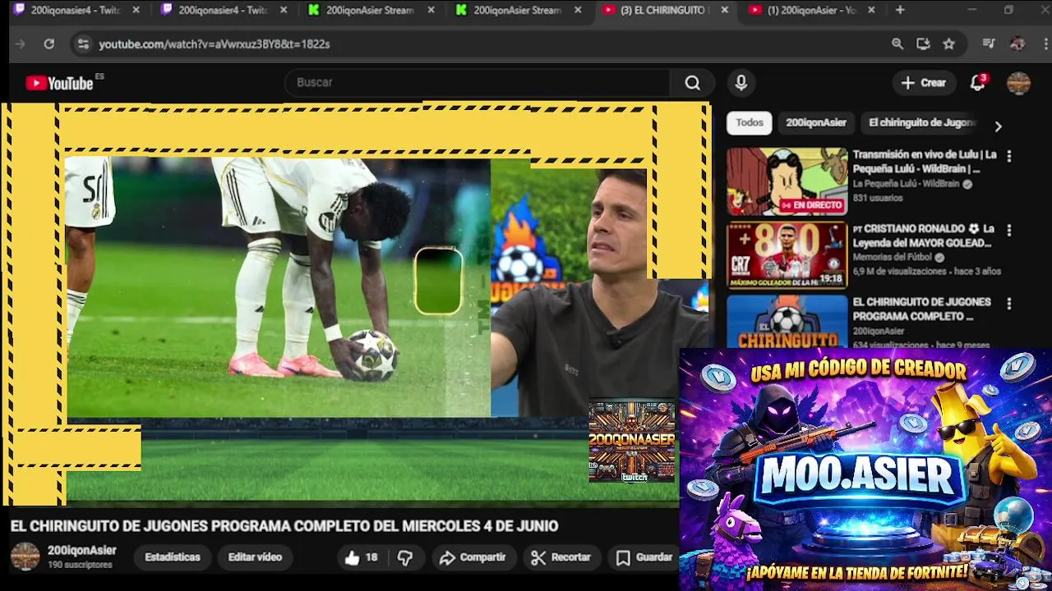The height and width of the screenshot is (591, 1052).
Task: Click the Buscar search field
Action: 477,83
